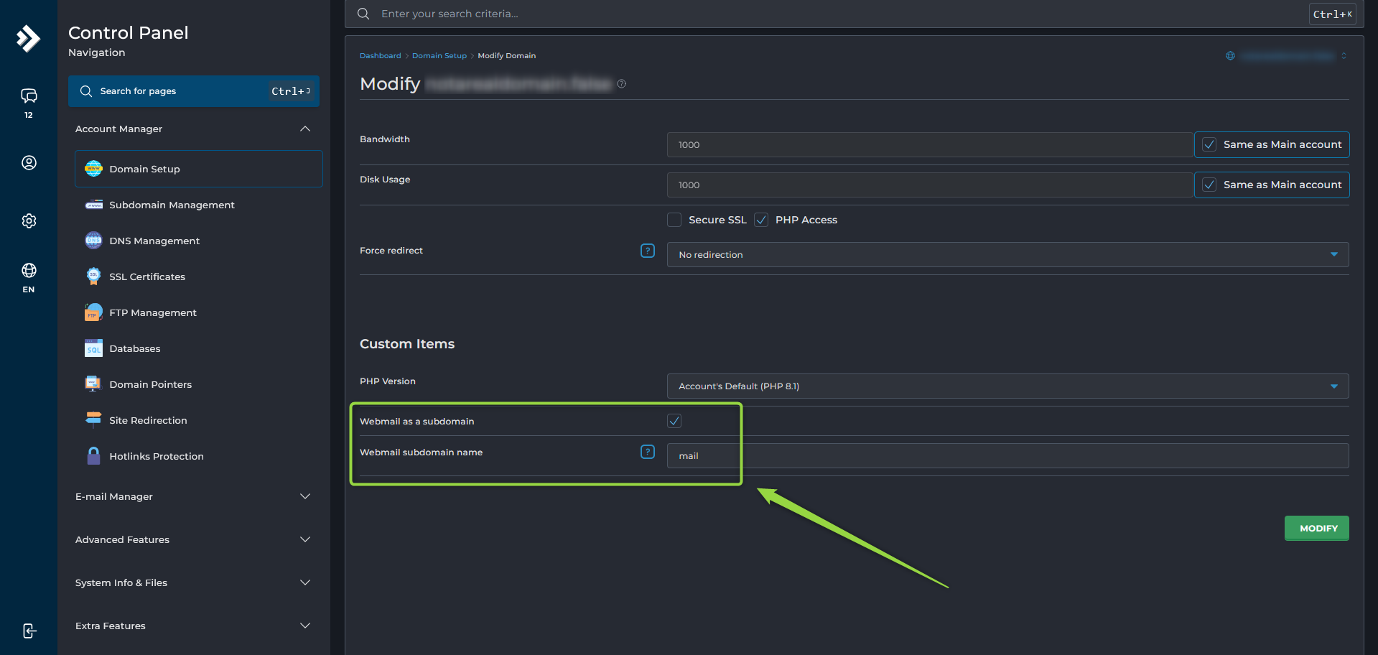Click the green MODIFY button
1378x655 pixels.
1316,528
